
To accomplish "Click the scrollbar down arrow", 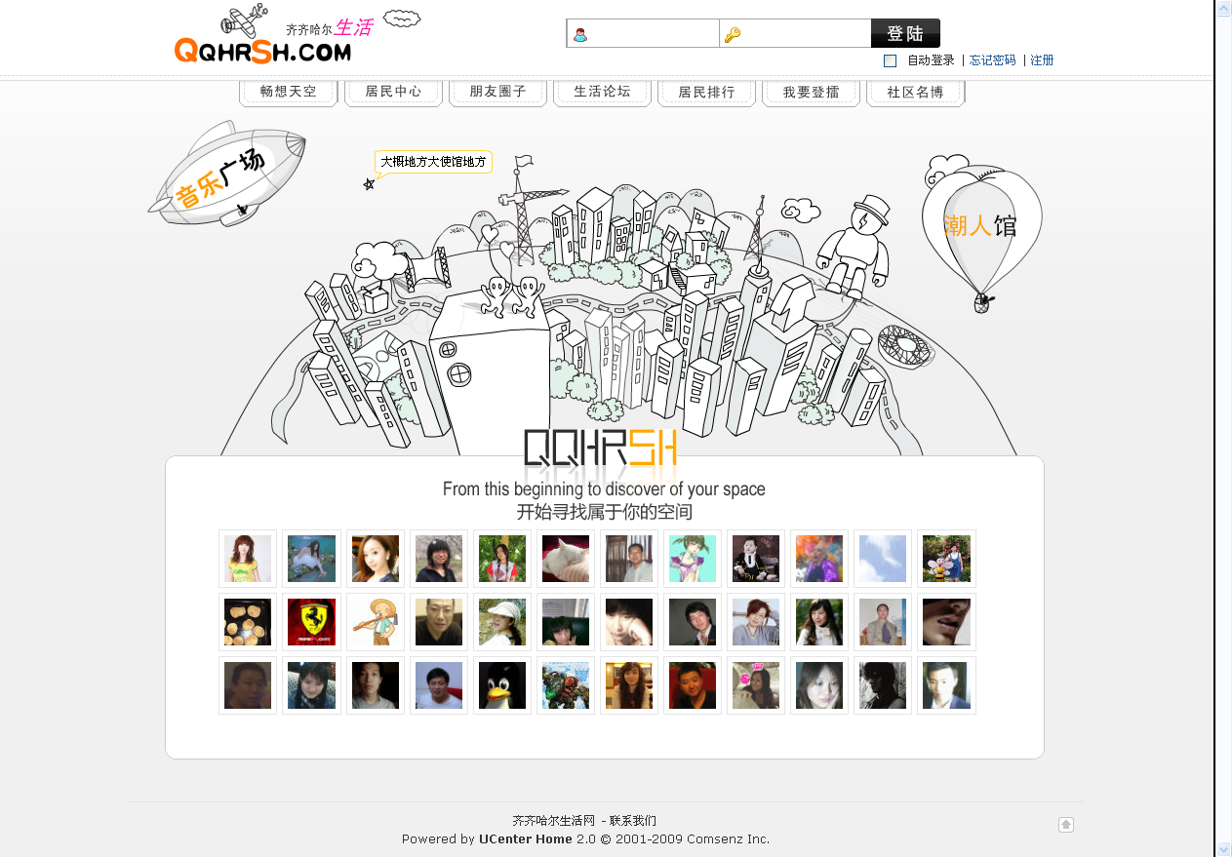I will click(1223, 848).
